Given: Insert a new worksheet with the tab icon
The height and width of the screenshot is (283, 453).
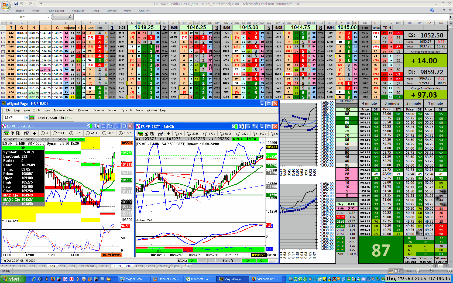Looking at the screenshot, I should coord(186,266).
